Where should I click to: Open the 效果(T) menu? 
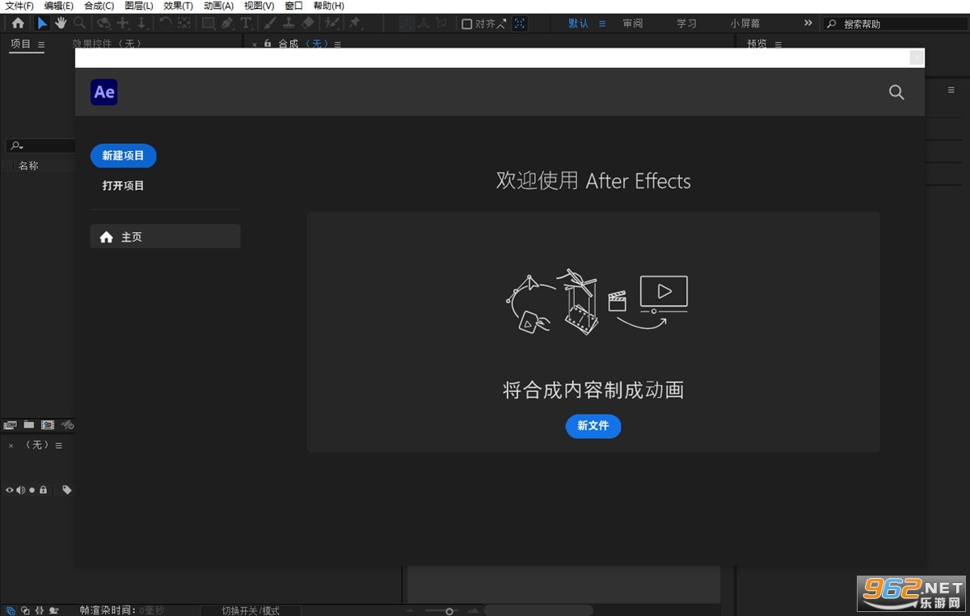179,6
